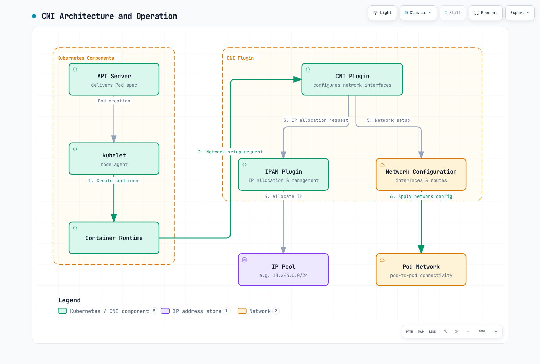Click 'configures network interfaces' subtitle text
This screenshot has width=540, height=364.
[x=352, y=85]
